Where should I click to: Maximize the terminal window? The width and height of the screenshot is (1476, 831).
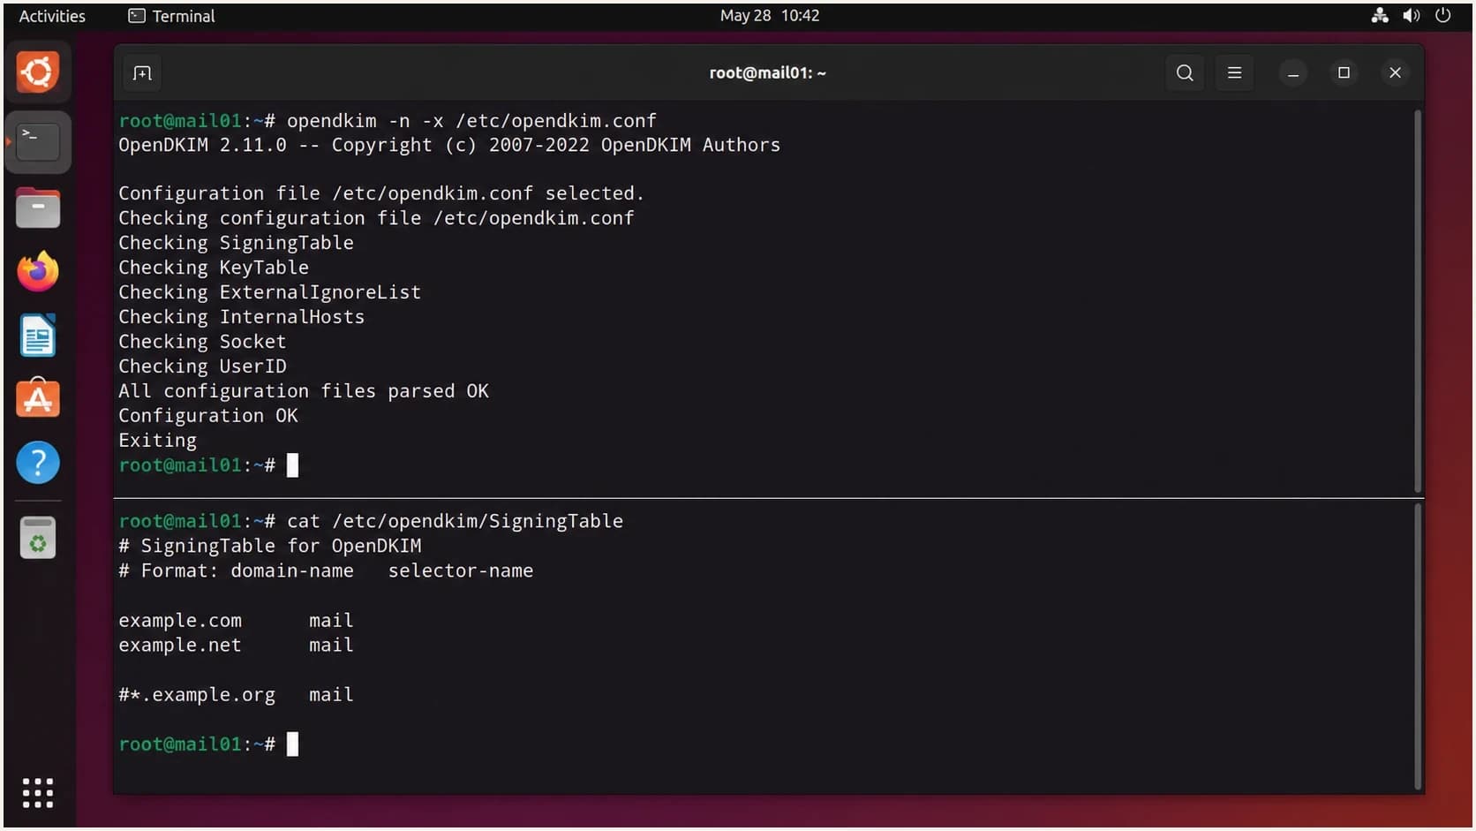pyautogui.click(x=1344, y=73)
